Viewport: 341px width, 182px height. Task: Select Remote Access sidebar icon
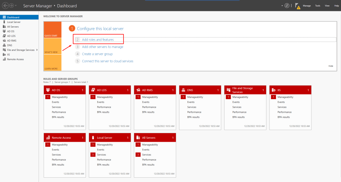pos(4,59)
